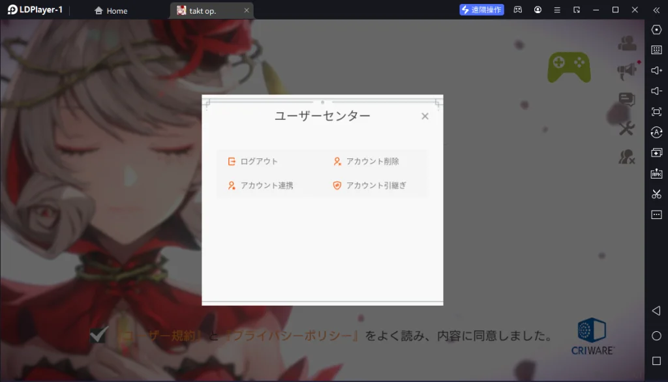668x382 pixels.
Task: Open アカウント連携 account linking
Action: [260, 185]
